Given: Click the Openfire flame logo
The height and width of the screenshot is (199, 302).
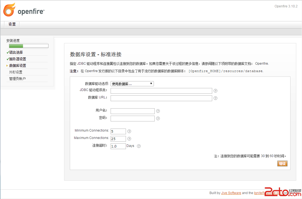Looking at the screenshot, I should 9,10.
